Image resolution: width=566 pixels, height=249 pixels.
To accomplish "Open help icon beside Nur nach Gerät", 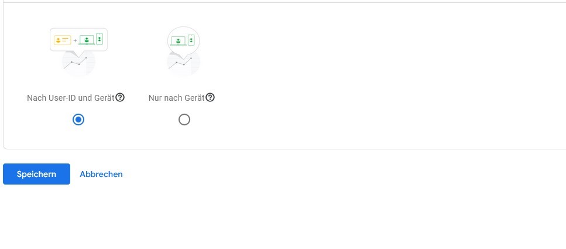I will point(210,98).
